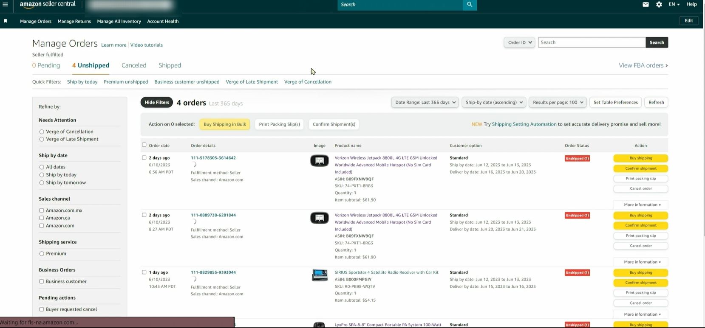Open order link 111-8829855-9393044

click(213, 272)
